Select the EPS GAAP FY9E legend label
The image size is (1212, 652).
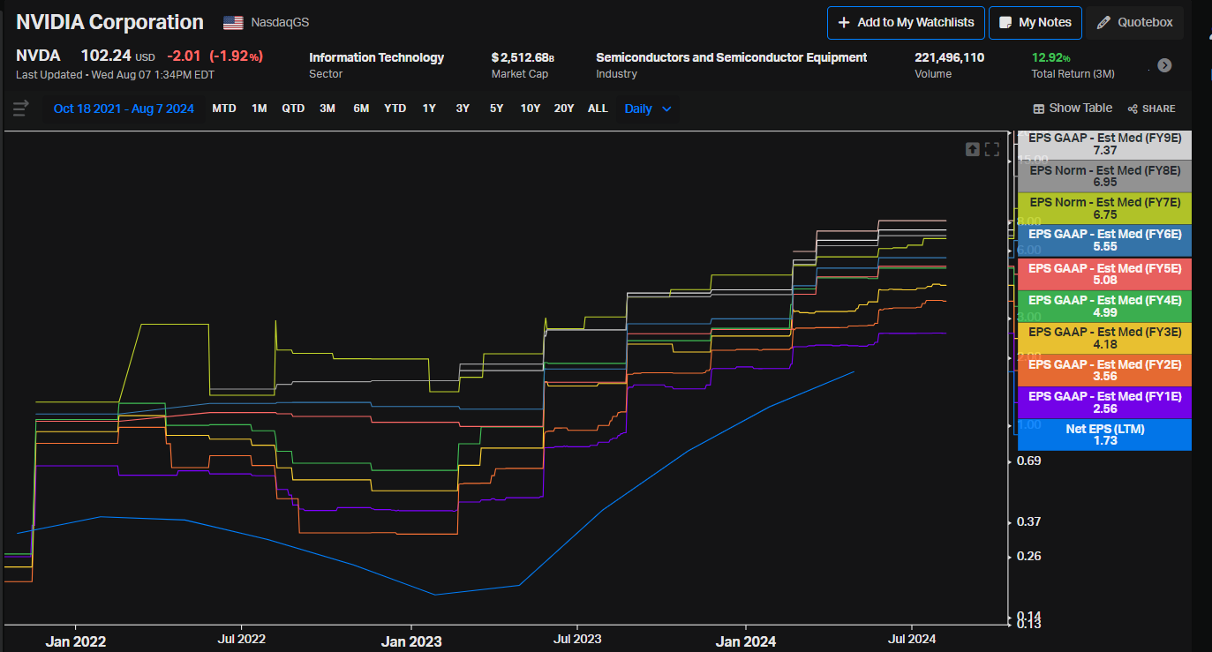[1104, 144]
